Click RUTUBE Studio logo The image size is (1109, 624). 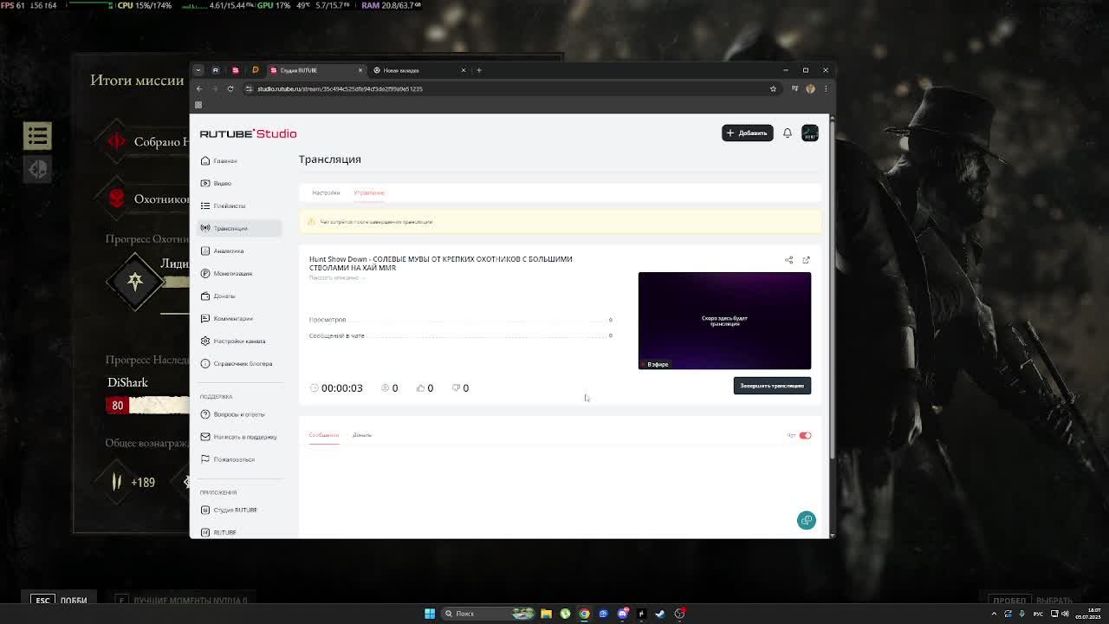[248, 133]
